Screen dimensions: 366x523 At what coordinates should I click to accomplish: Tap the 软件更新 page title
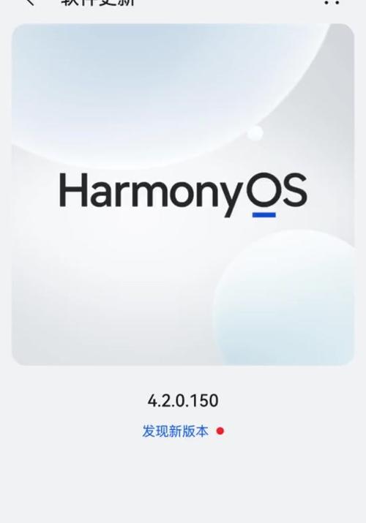coord(98,3)
